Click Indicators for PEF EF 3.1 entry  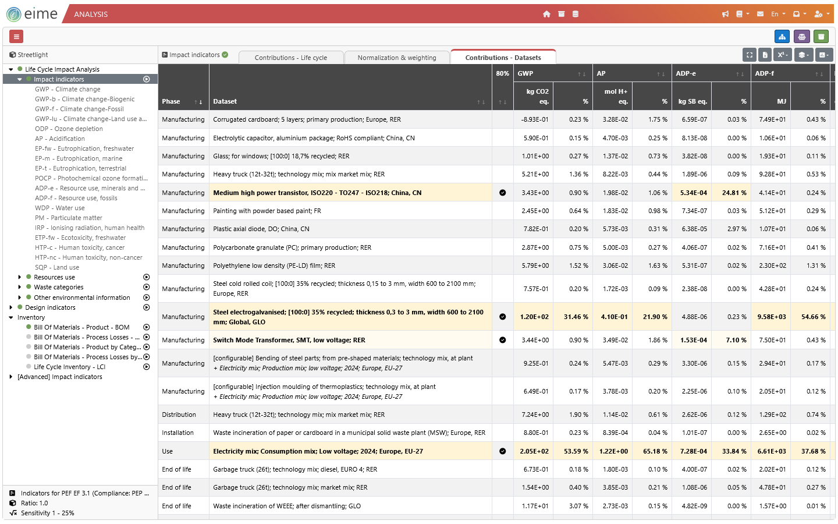(x=85, y=493)
